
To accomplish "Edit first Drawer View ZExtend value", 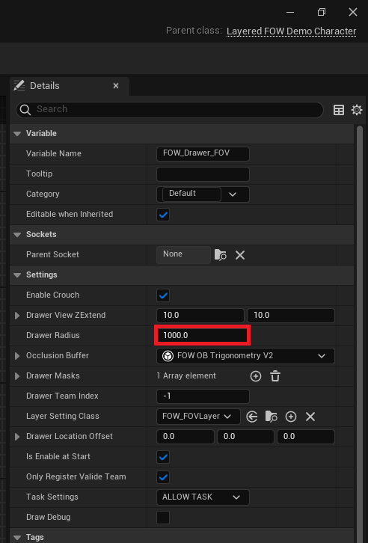I will point(200,316).
